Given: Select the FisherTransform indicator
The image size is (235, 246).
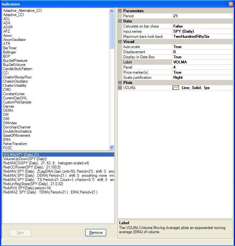Looking at the screenshot, I should tap(15, 144).
